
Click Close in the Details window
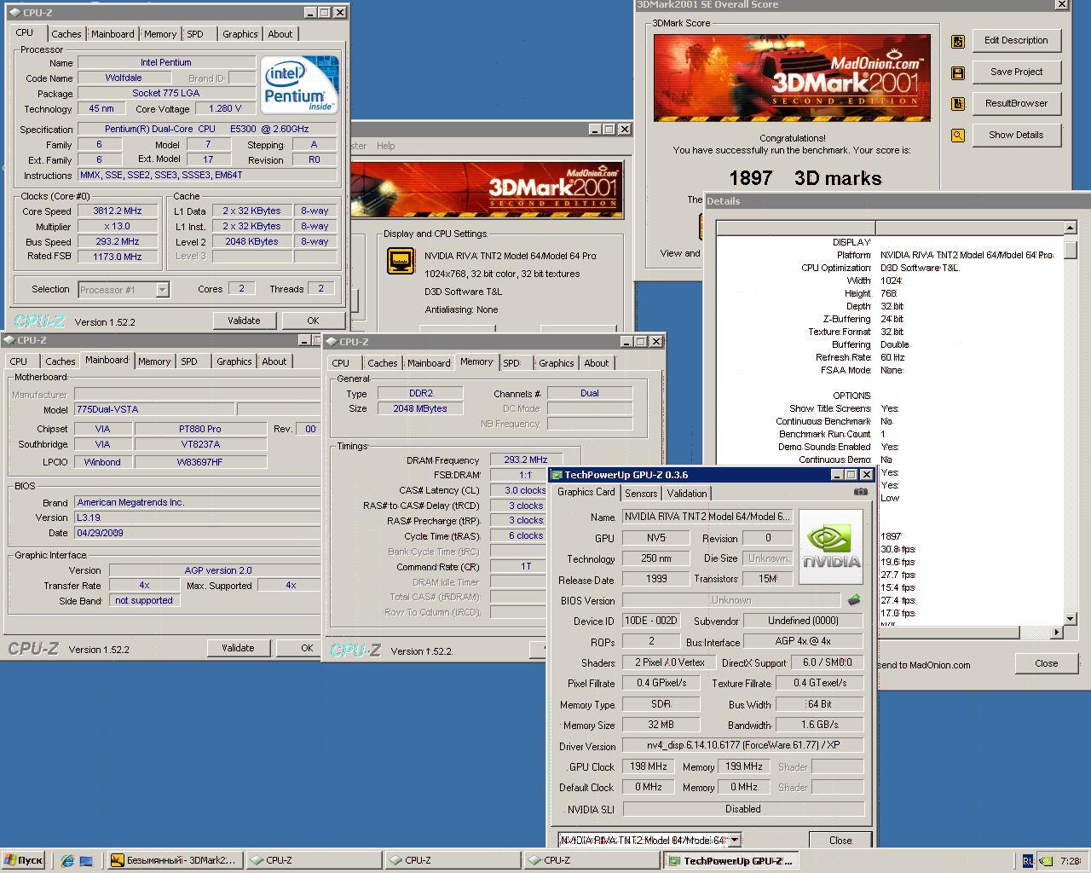1047,663
